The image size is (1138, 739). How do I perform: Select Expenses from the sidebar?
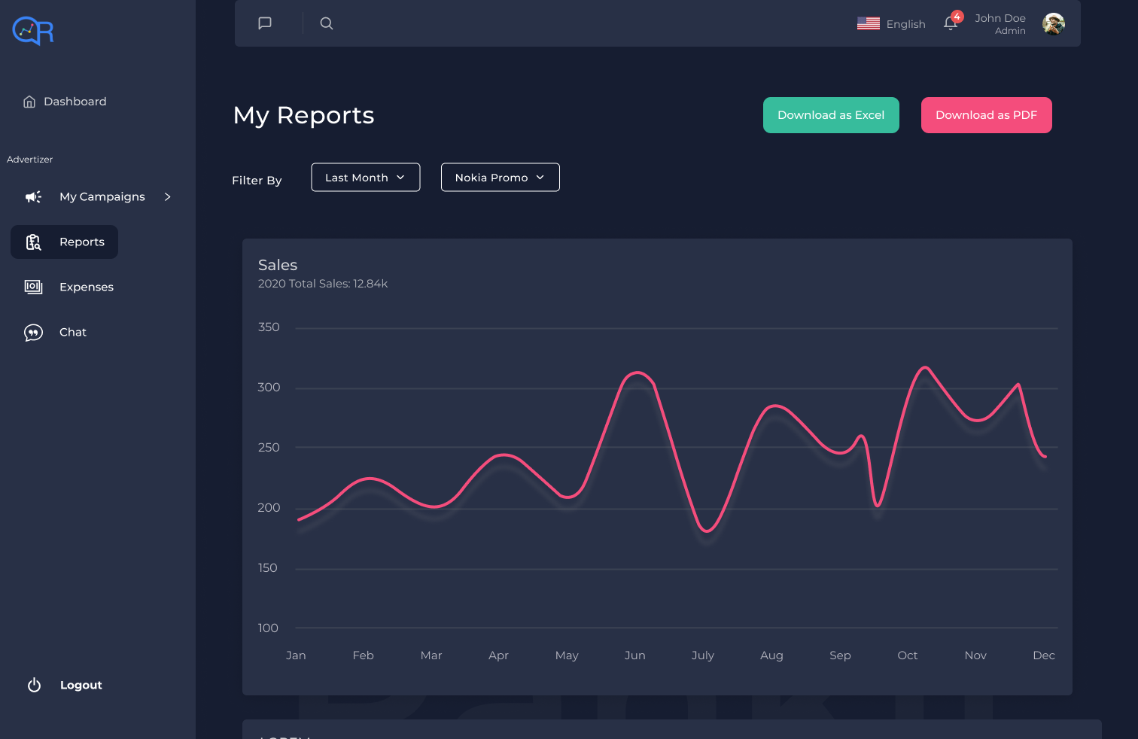[86, 287]
